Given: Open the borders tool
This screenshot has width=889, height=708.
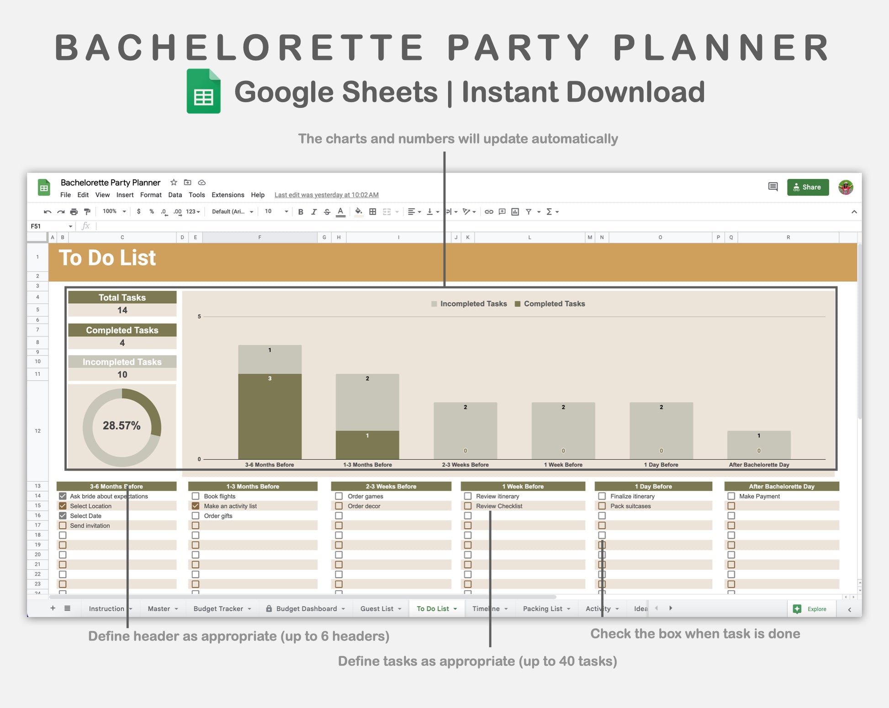Looking at the screenshot, I should (x=373, y=212).
